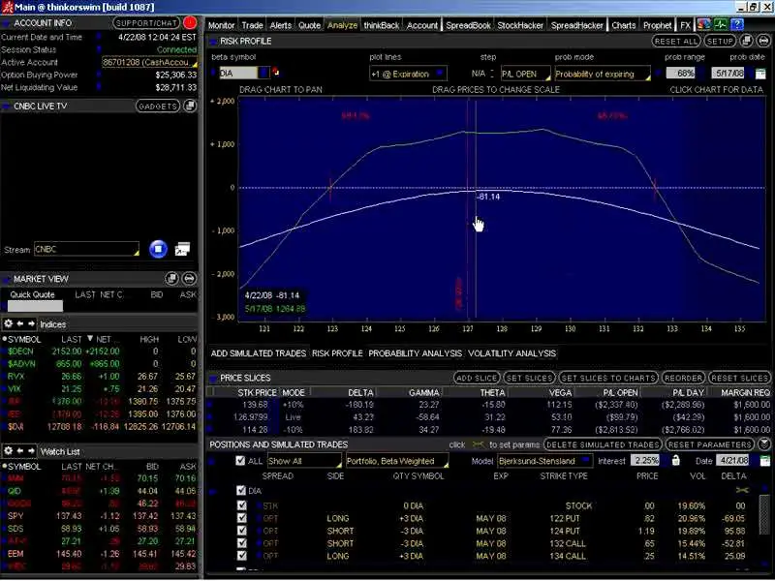775x581 pixels.
Task: Click the prob range 68% field
Action: click(681, 74)
